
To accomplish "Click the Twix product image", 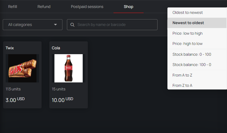I will click(x=22, y=68).
